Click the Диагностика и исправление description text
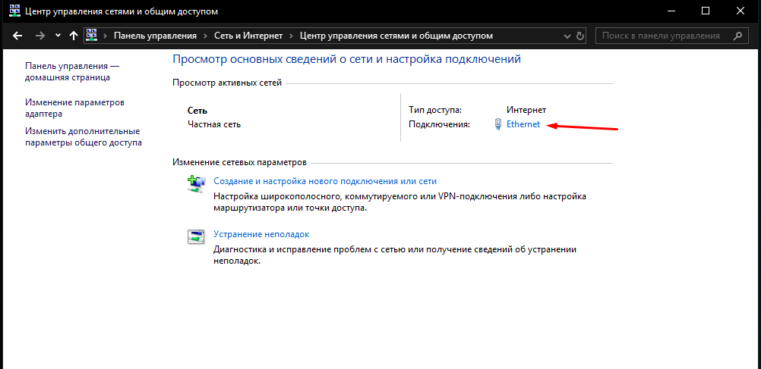Screen dimensions: 761x369 (395, 255)
